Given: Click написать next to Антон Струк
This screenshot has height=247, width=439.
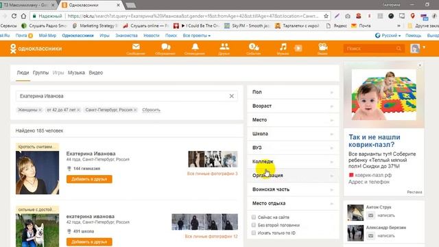Looking at the screenshot, I should 386,215.
